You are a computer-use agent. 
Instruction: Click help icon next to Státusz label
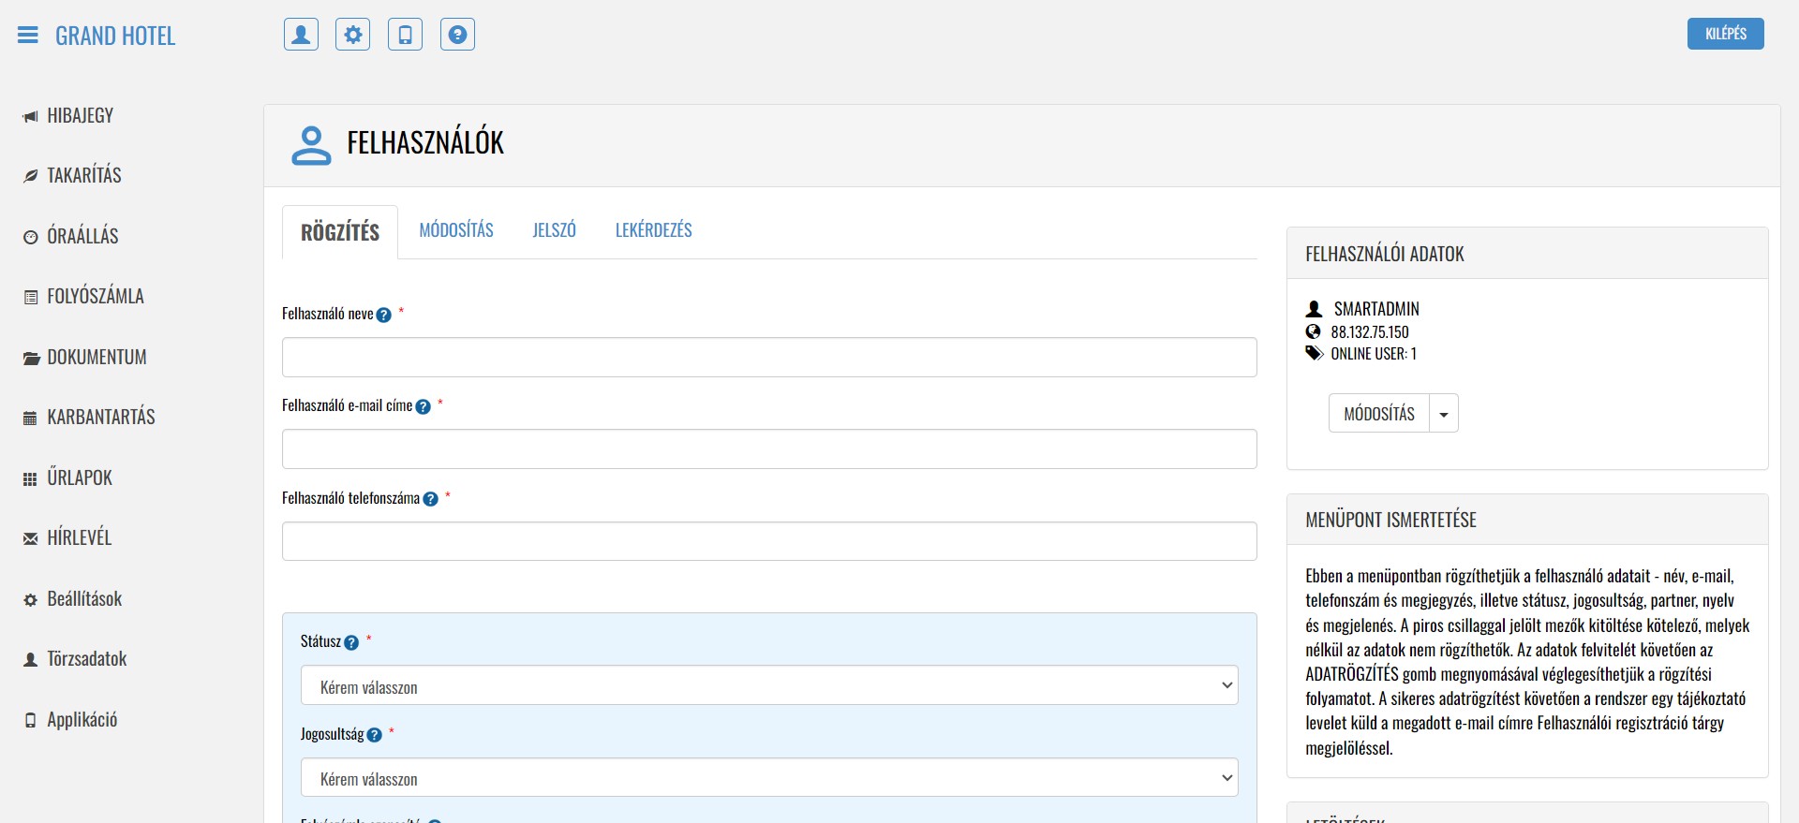point(351,643)
